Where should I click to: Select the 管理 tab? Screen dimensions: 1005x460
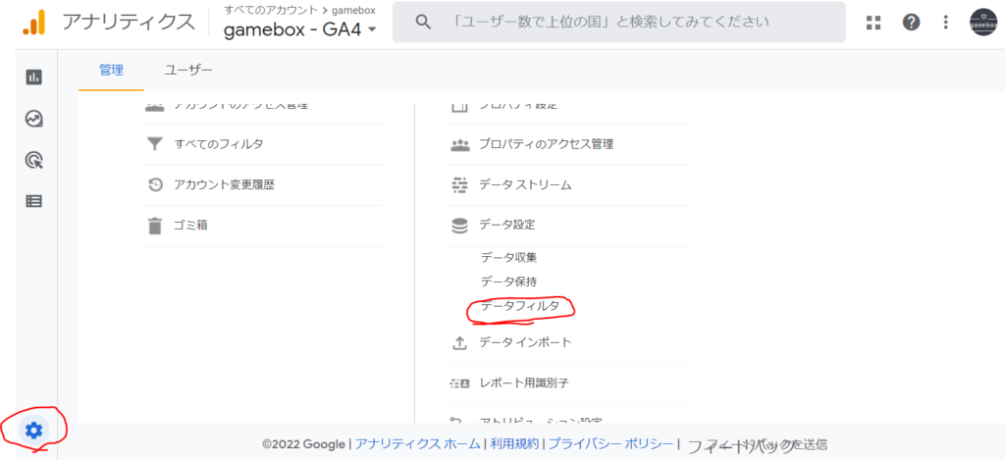[x=111, y=70]
